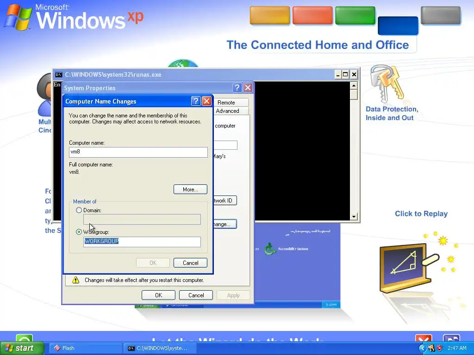474x355 pixels.
Task: Click the green navigation block in tour
Action: point(355,15)
